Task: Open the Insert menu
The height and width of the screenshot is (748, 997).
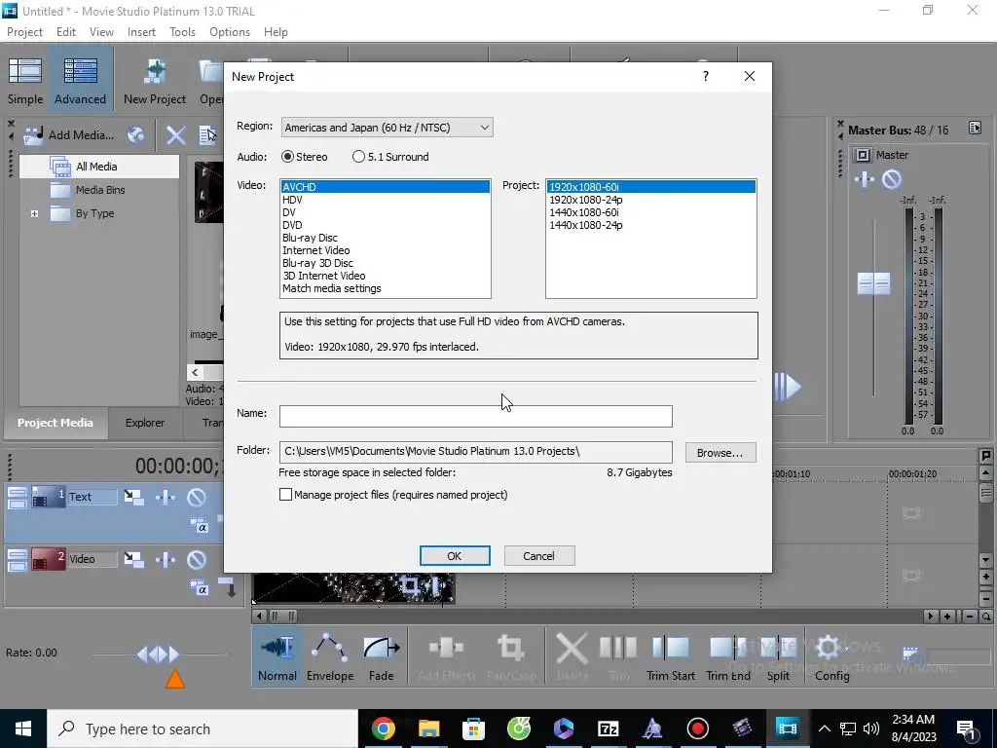Action: pyautogui.click(x=141, y=32)
